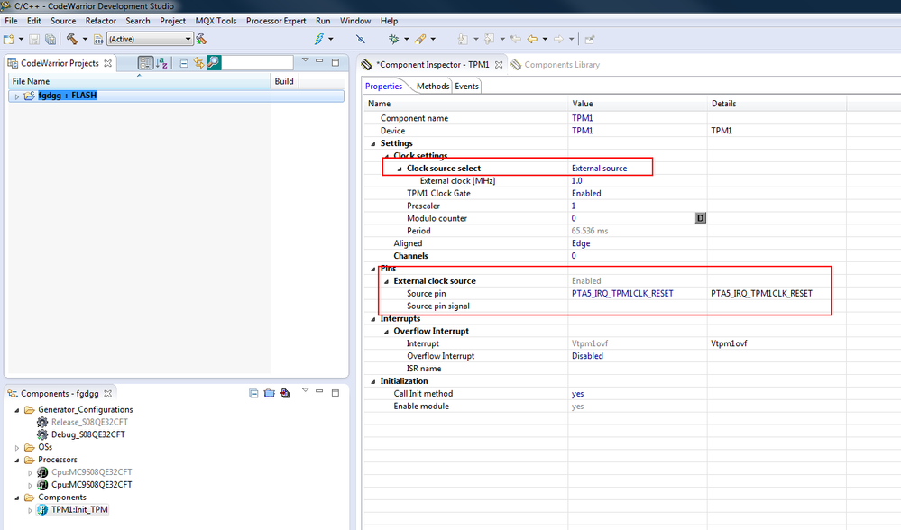
Task: Collapse Generator_Configurations folder
Action: [x=16, y=410]
